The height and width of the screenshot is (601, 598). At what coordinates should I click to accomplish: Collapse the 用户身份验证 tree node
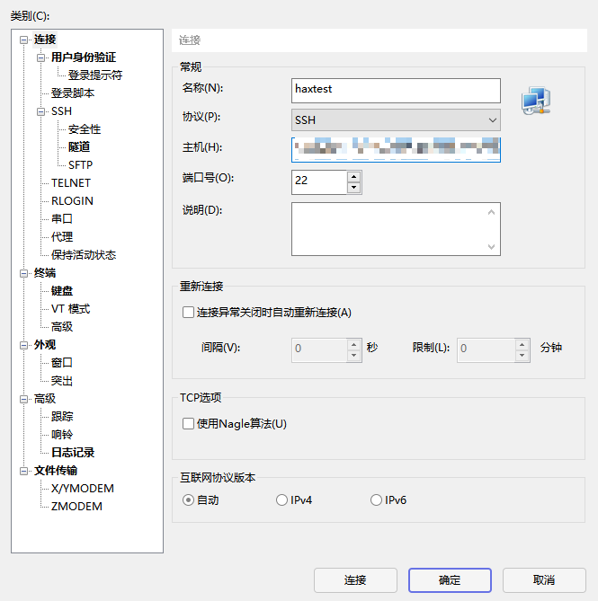[40, 57]
